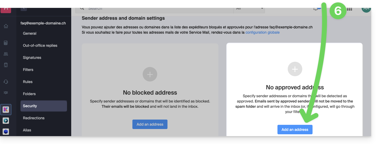Open support via the headset icon

pyautogui.click(x=6, y=82)
